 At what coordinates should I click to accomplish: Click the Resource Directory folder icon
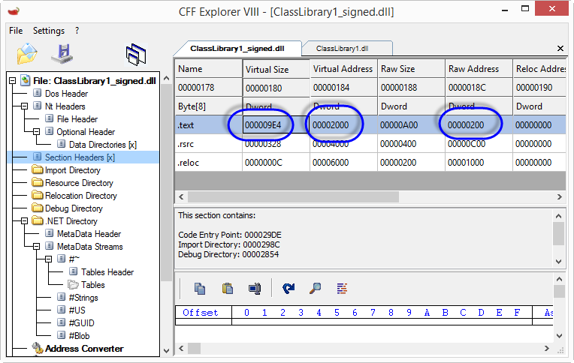(x=38, y=182)
